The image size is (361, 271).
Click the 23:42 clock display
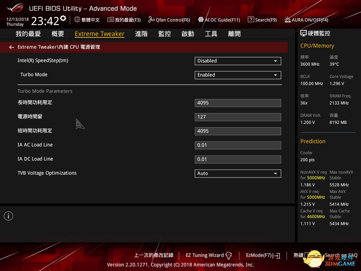45,21
